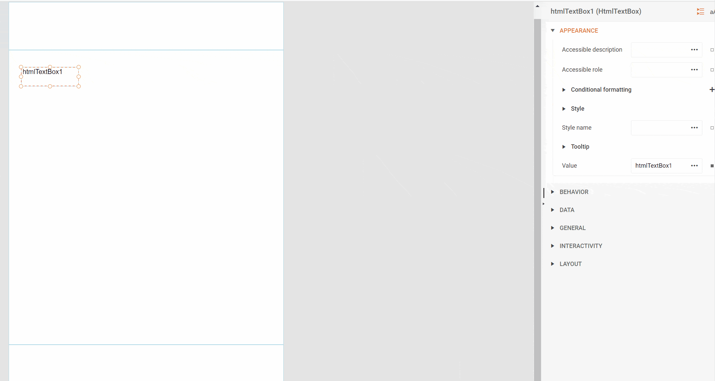Expand the Style subsection
The height and width of the screenshot is (381, 715).
(564, 108)
